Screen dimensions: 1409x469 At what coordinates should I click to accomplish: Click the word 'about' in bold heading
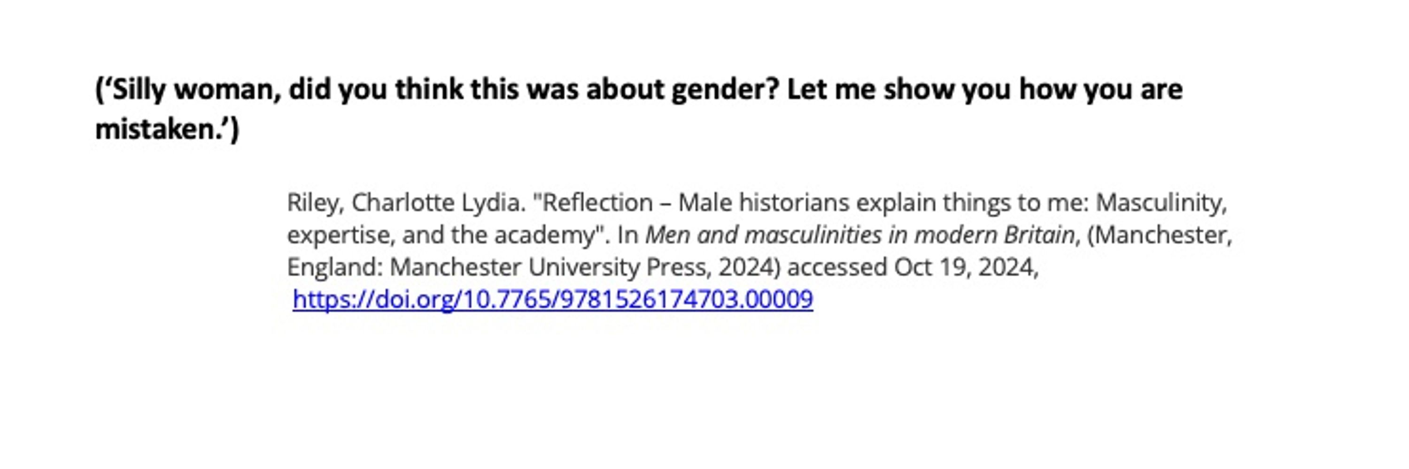(x=625, y=89)
